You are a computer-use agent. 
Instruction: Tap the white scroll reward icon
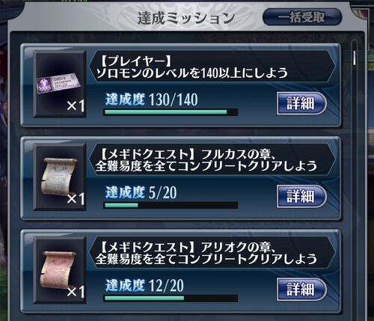58,177
